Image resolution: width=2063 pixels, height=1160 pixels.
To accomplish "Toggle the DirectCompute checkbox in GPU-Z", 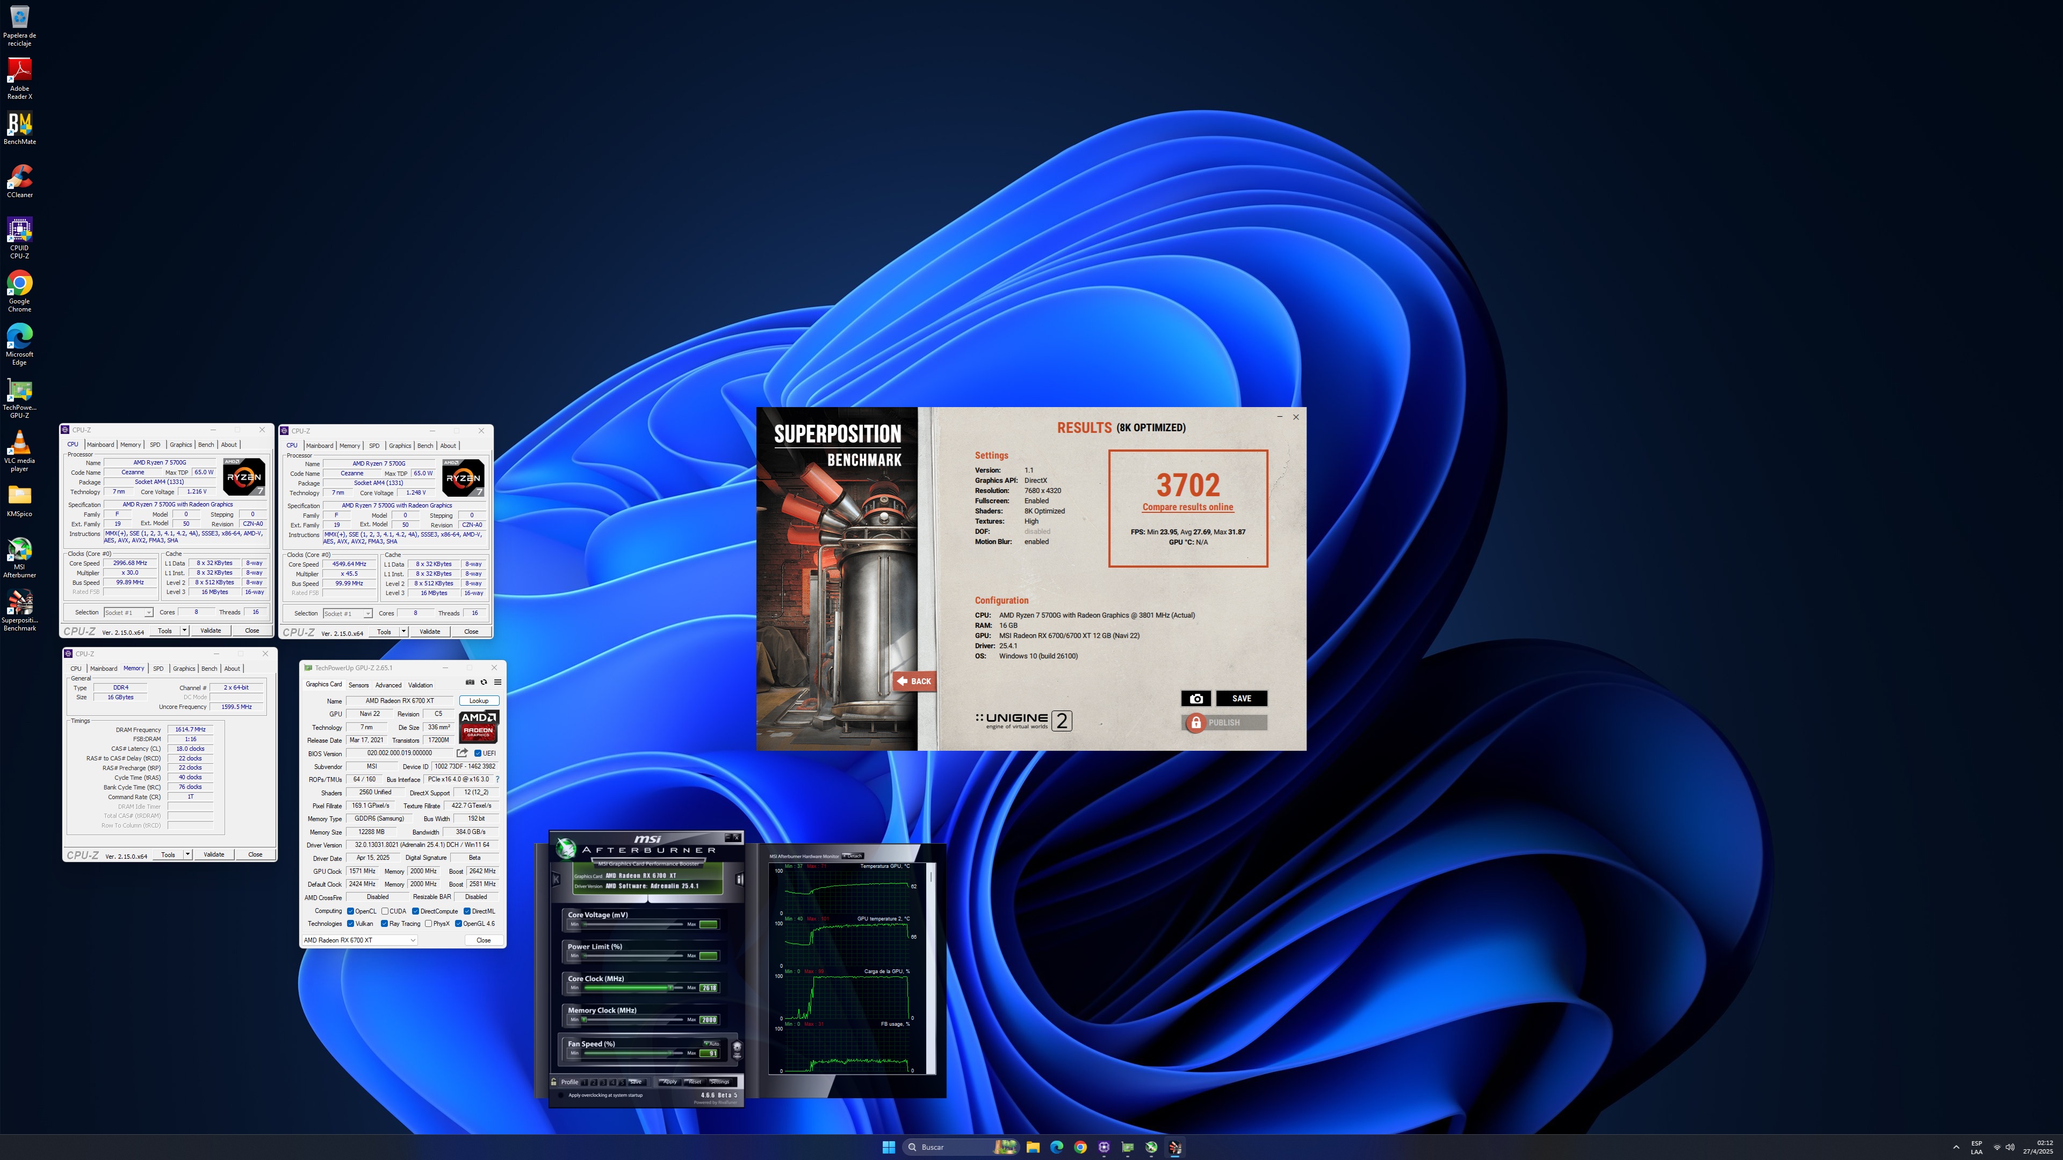I will (416, 910).
